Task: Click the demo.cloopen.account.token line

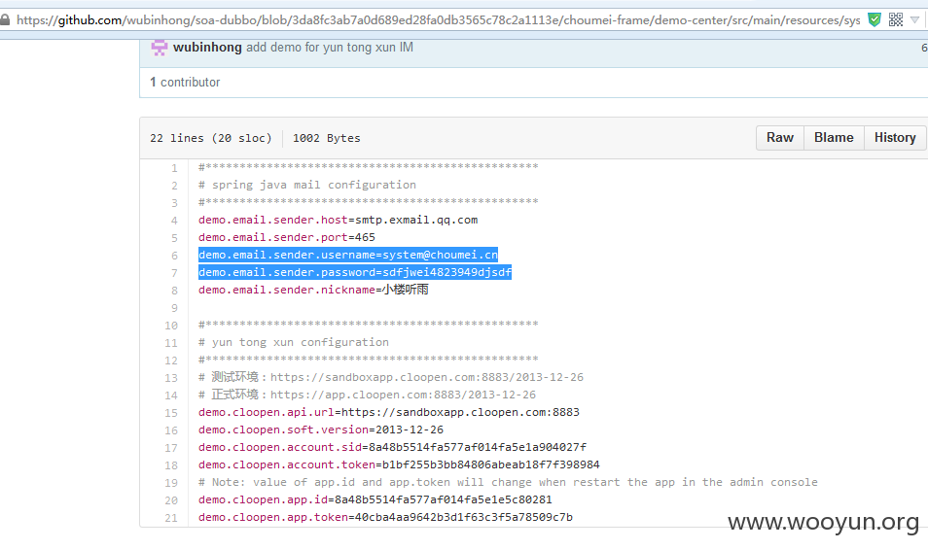Action: tap(399, 464)
